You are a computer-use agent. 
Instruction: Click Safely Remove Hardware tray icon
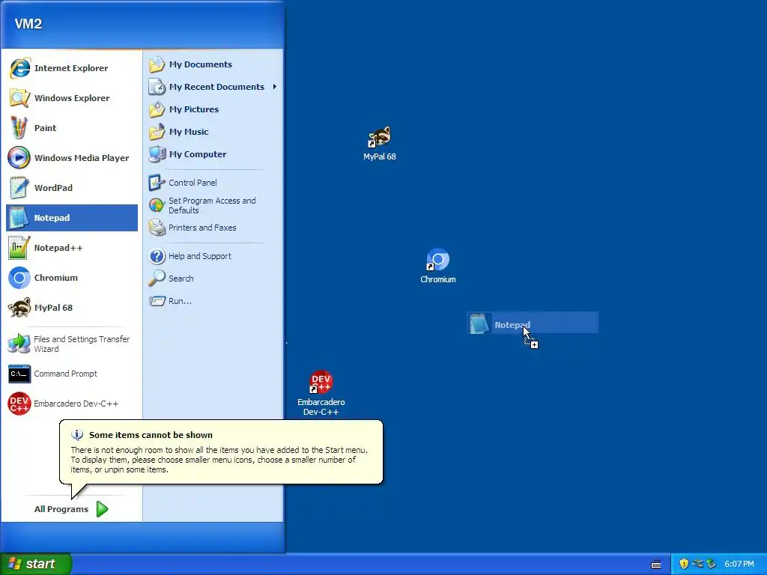[x=712, y=564]
